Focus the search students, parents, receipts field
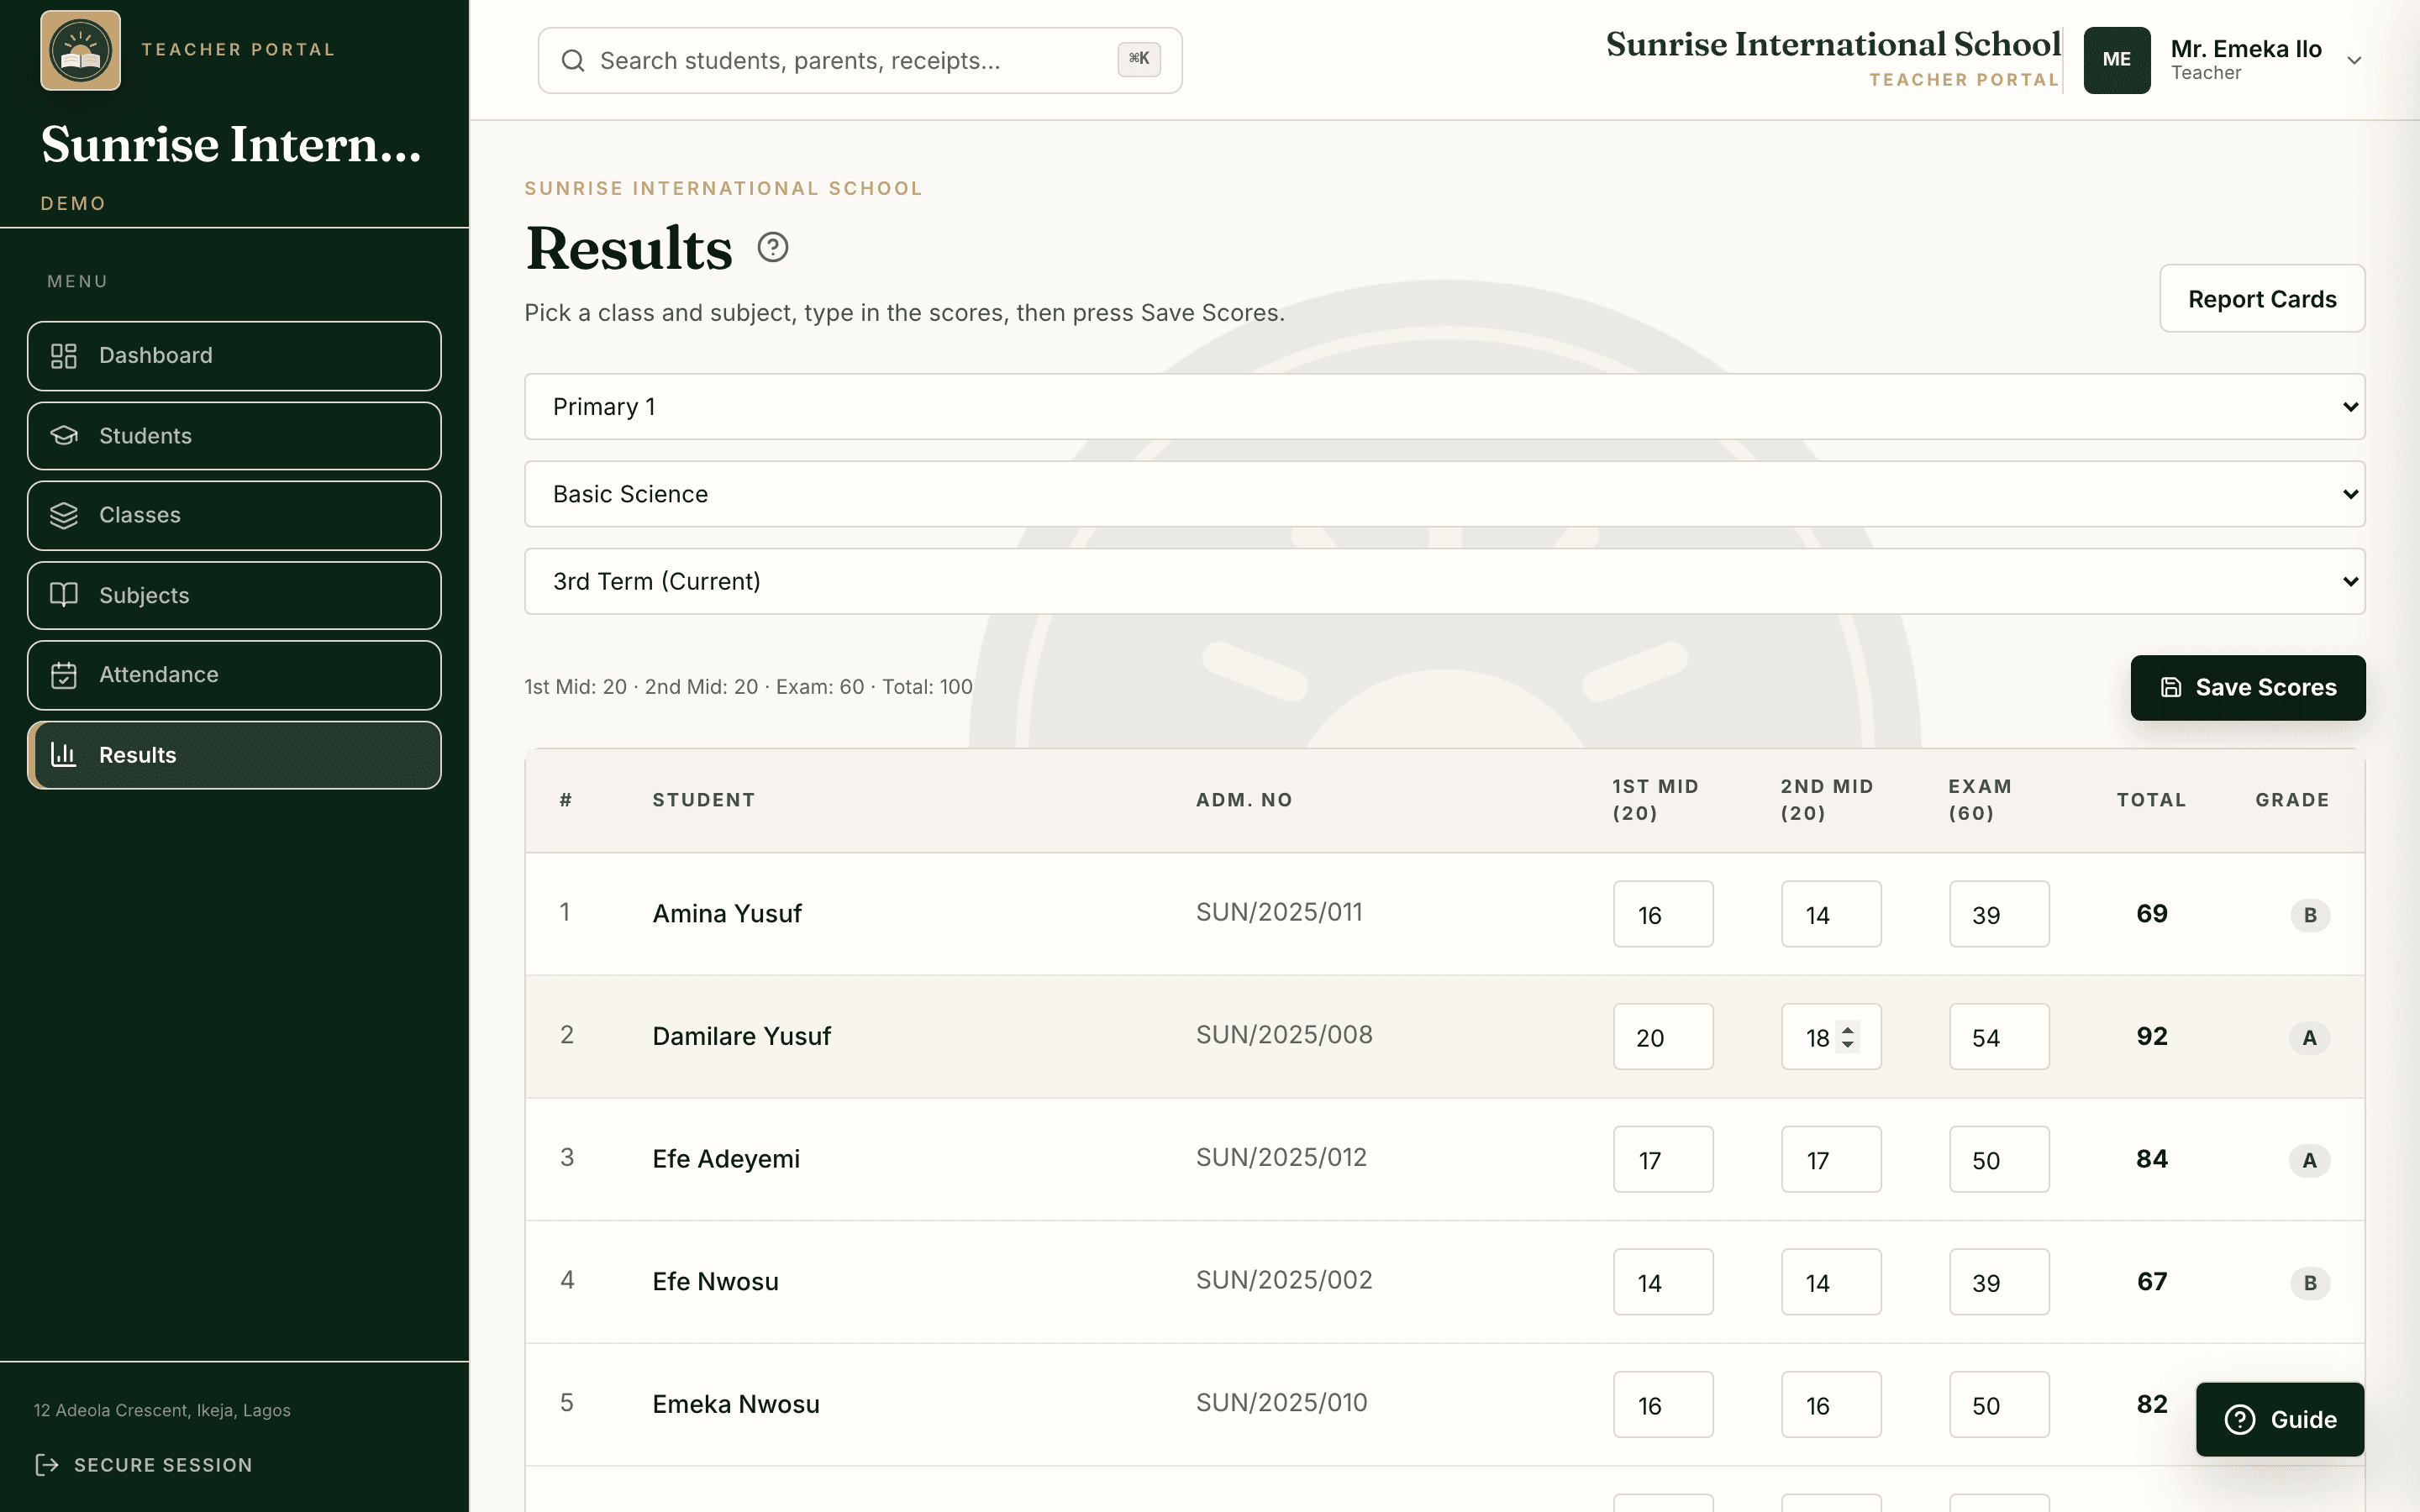The image size is (2420, 1512). click(860, 61)
